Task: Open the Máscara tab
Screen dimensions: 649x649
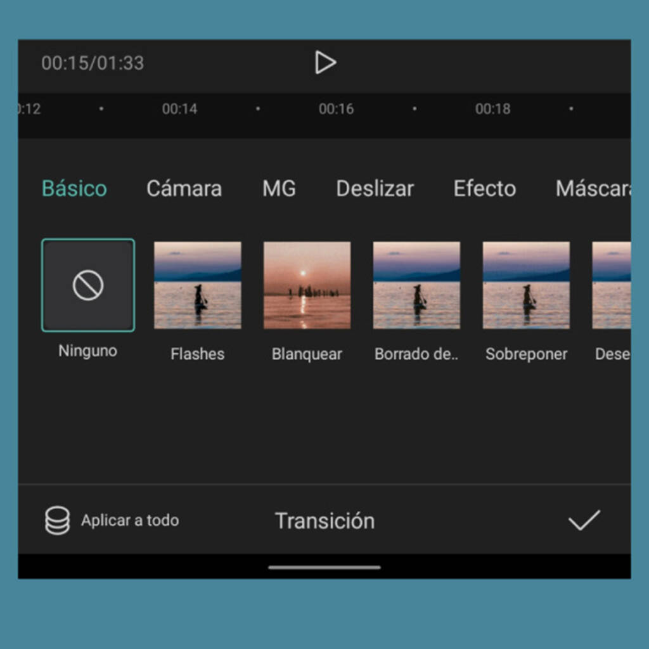Action: coord(592,189)
